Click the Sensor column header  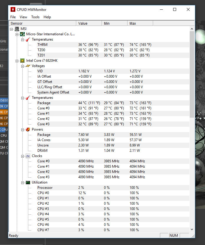[43, 24]
